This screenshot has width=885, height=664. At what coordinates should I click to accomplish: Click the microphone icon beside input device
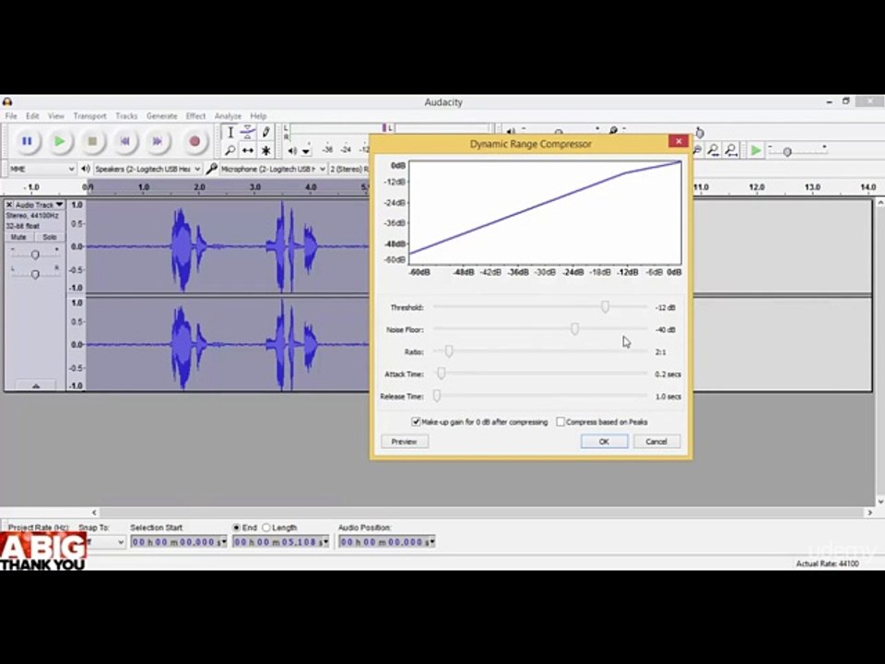212,168
